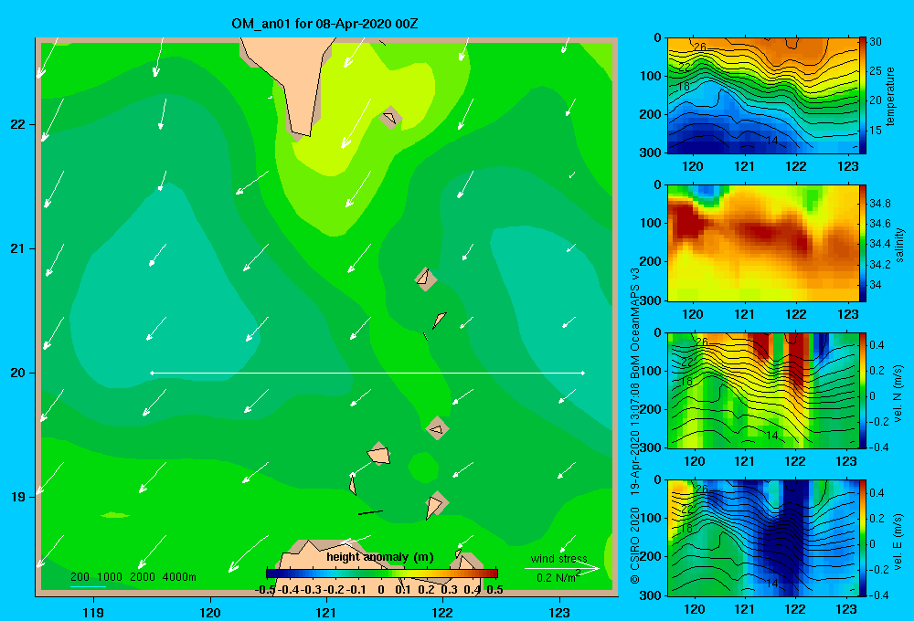Click the -0.5 start label of height anomaly bar

(265, 590)
